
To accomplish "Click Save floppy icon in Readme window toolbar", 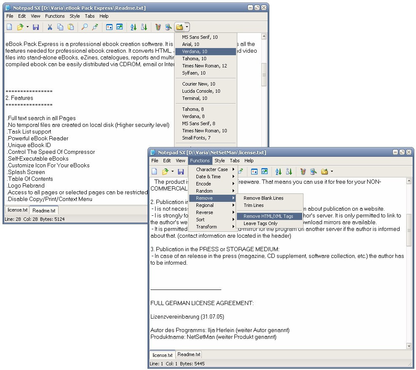I will pos(36,27).
